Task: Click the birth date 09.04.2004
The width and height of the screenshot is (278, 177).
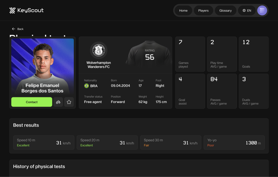Action: click(120, 85)
